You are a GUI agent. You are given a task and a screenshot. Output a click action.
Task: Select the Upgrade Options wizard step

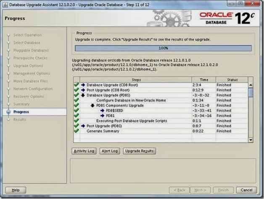(x=28, y=66)
